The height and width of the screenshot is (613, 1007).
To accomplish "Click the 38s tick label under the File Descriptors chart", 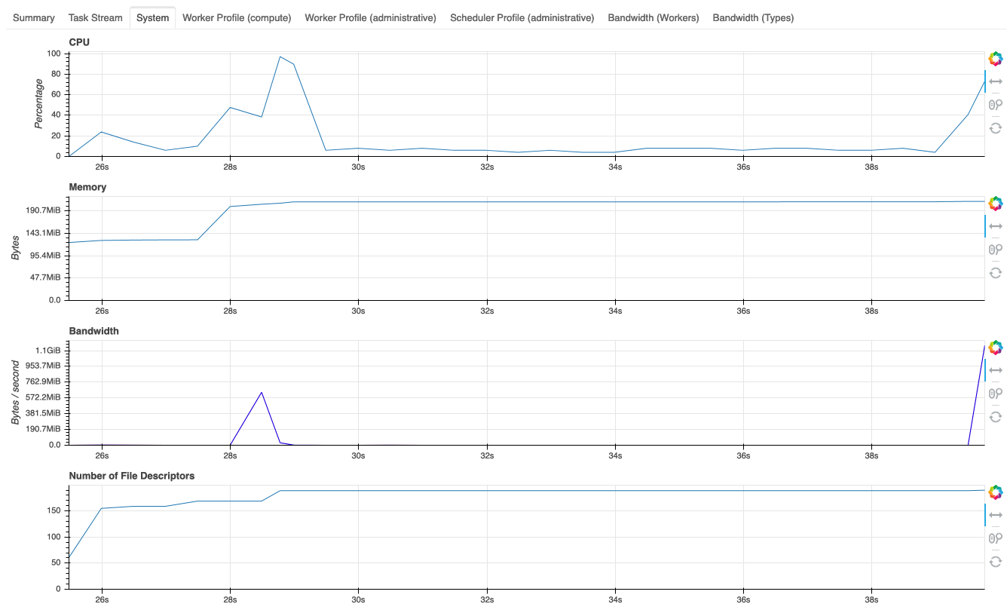I will coord(872,599).
